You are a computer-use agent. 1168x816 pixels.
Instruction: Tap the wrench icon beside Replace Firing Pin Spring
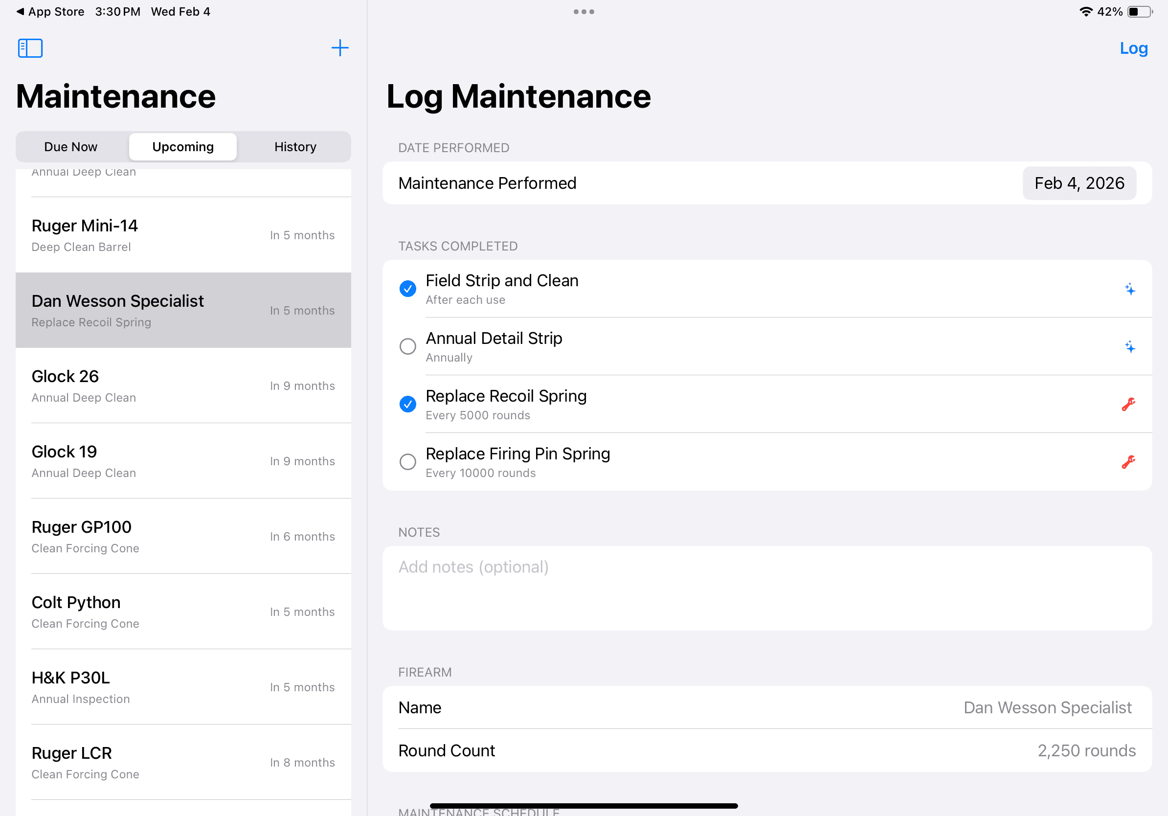click(1129, 462)
